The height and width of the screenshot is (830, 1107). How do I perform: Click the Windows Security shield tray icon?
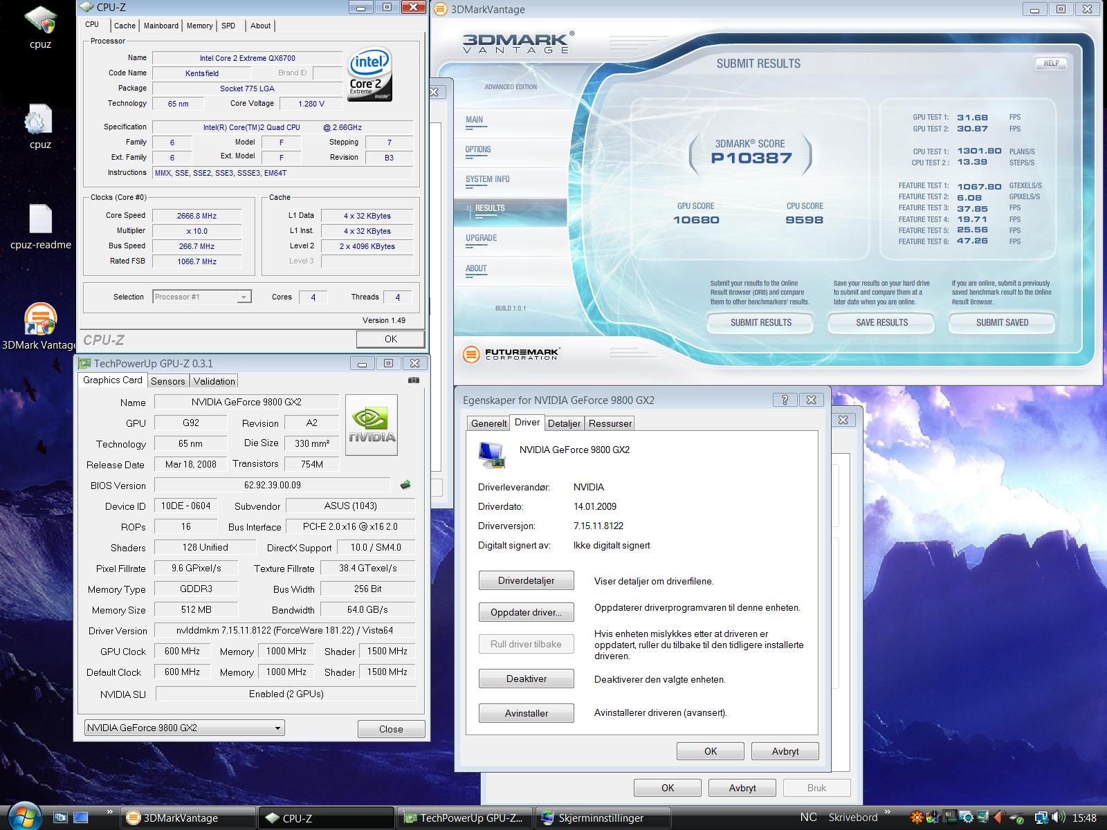click(x=933, y=818)
